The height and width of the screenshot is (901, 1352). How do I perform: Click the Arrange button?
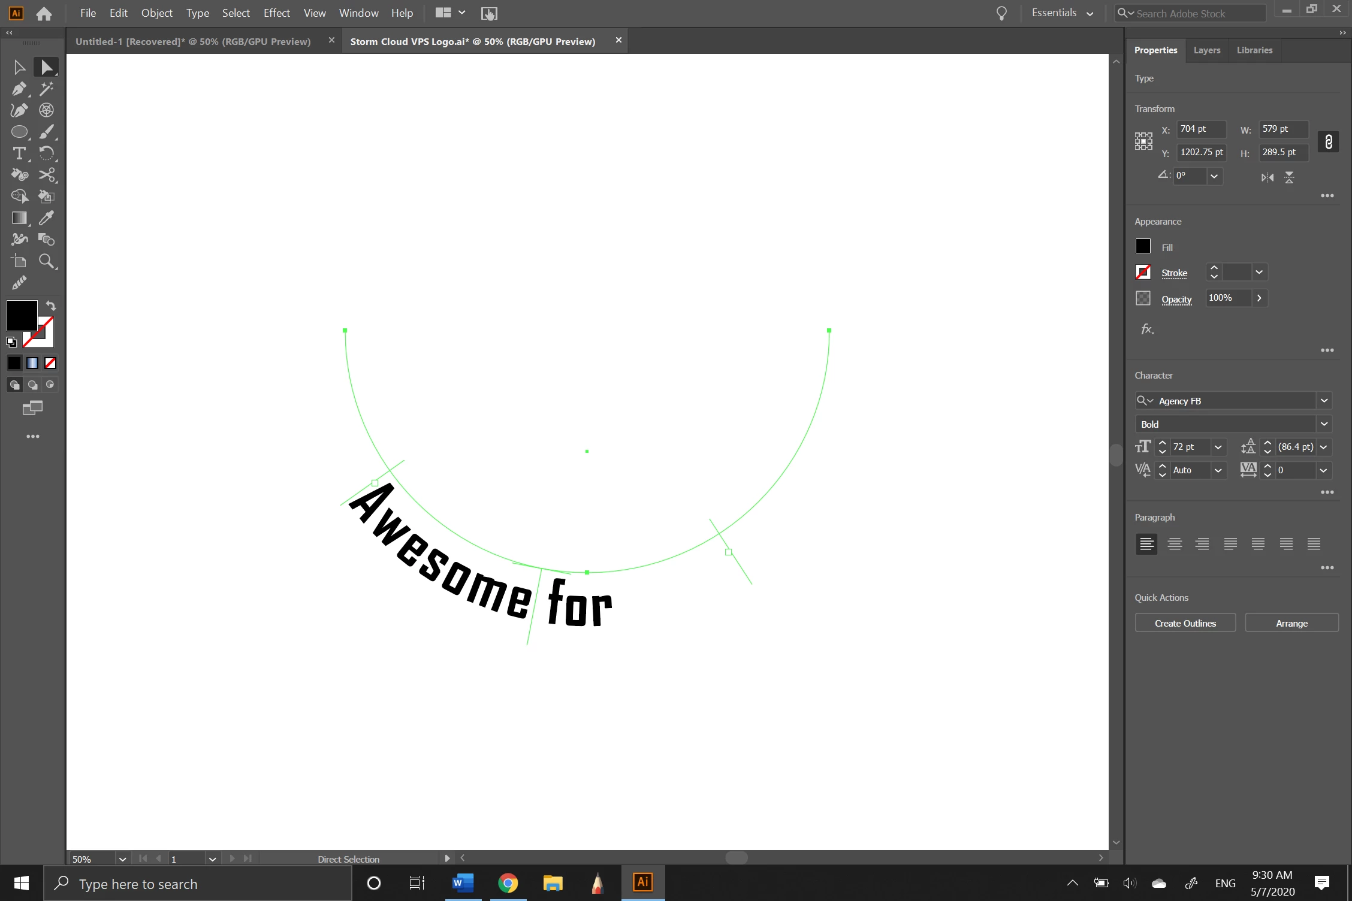(x=1291, y=623)
